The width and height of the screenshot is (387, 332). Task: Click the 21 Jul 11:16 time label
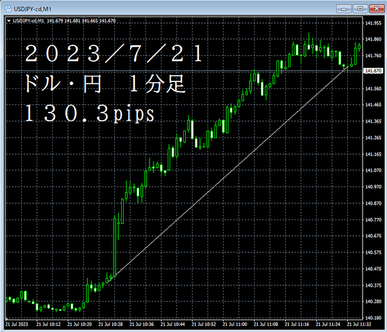(x=297, y=324)
